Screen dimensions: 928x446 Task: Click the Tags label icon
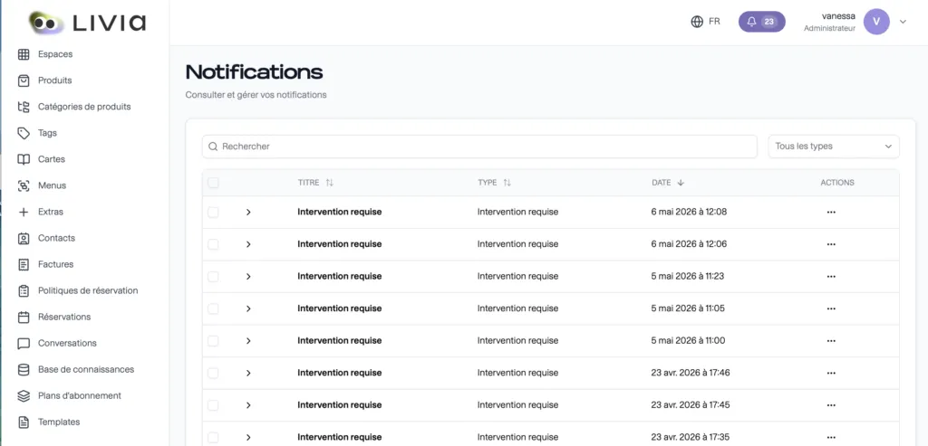(x=24, y=133)
